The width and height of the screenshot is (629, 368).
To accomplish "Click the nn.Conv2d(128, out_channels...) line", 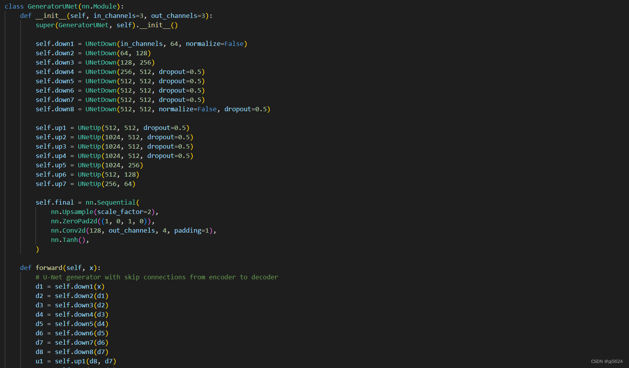I will [134, 230].
